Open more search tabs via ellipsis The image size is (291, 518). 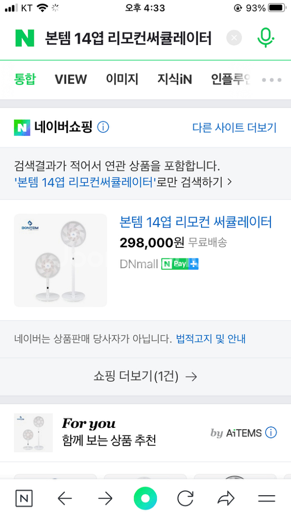pos(271,80)
